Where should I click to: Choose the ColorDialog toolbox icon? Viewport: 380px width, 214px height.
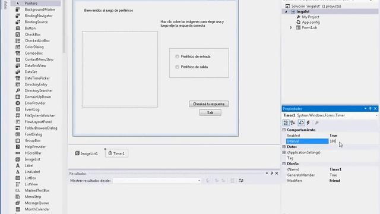(x=18, y=47)
